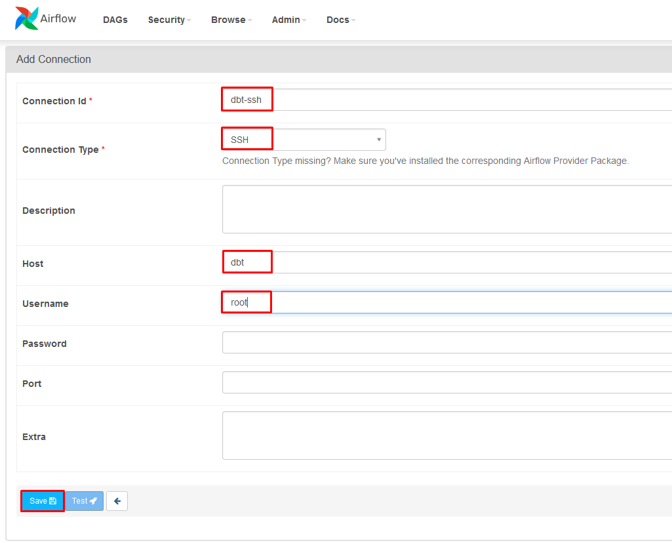The height and width of the screenshot is (543, 672).
Task: Click the Connection Type dropdown arrow
Action: click(378, 140)
